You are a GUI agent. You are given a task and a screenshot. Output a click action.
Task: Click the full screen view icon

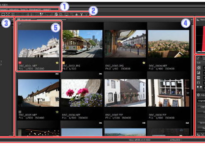pos(8,14)
